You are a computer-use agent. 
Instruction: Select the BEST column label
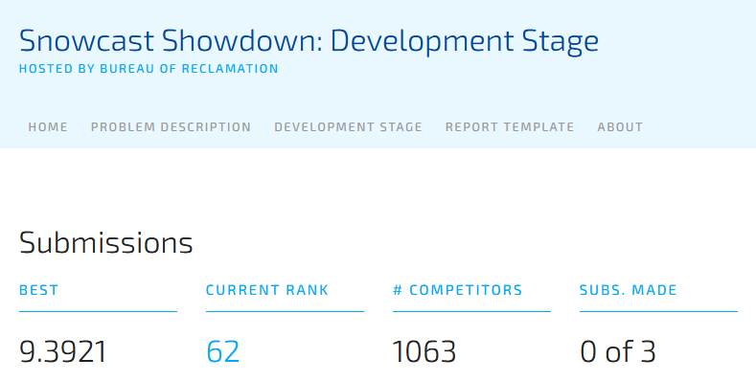(x=39, y=290)
